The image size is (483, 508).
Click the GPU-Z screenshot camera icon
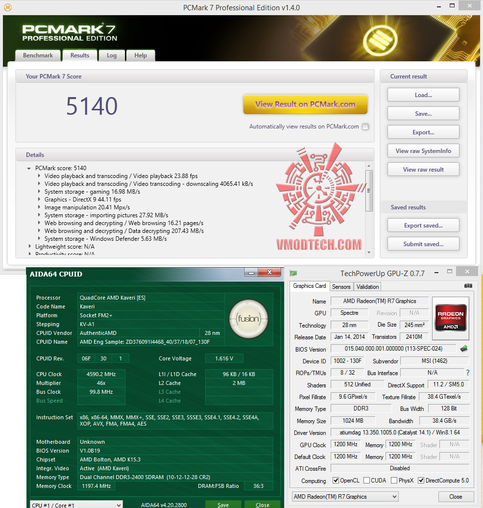pos(468,286)
